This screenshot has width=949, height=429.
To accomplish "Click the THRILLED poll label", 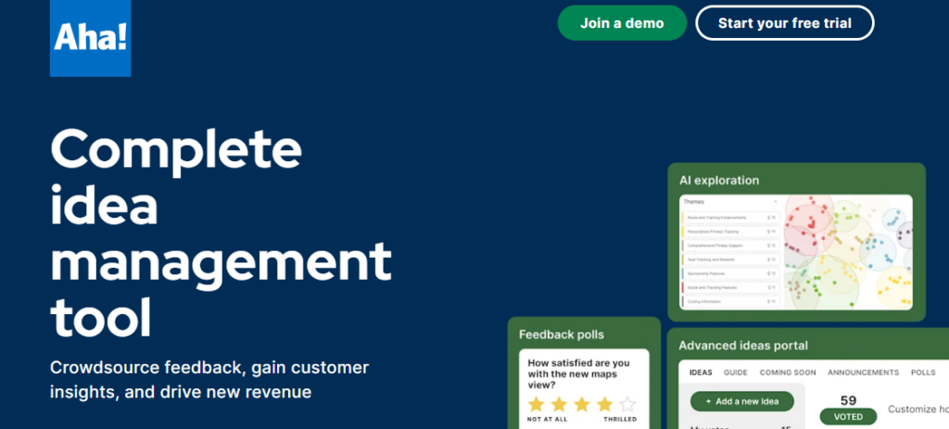I will (620, 420).
